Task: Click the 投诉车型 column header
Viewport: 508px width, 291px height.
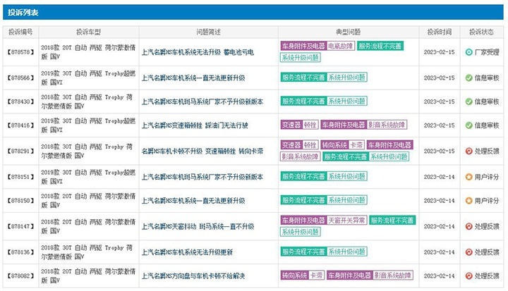Action: (x=88, y=32)
